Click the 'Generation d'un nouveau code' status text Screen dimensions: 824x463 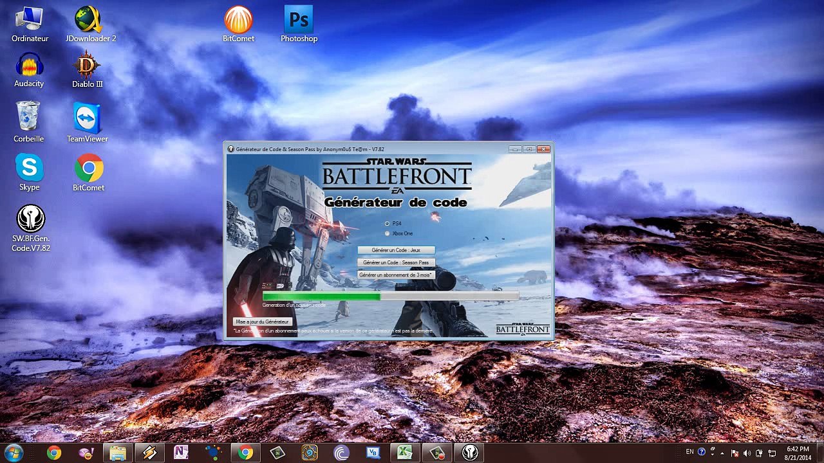point(294,305)
